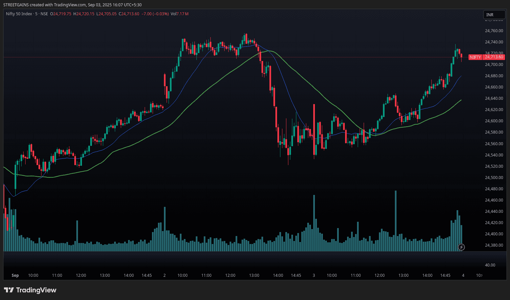Click the Nifty 50 Index symbol title
Screen dimensions: 510x300
[x=19, y=14]
